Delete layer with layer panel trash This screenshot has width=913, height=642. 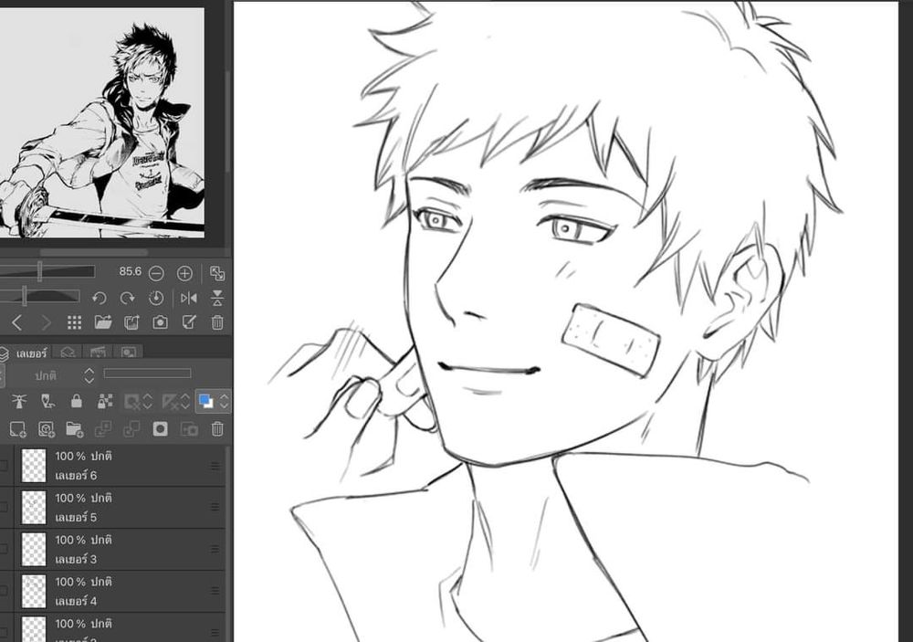pyautogui.click(x=217, y=429)
